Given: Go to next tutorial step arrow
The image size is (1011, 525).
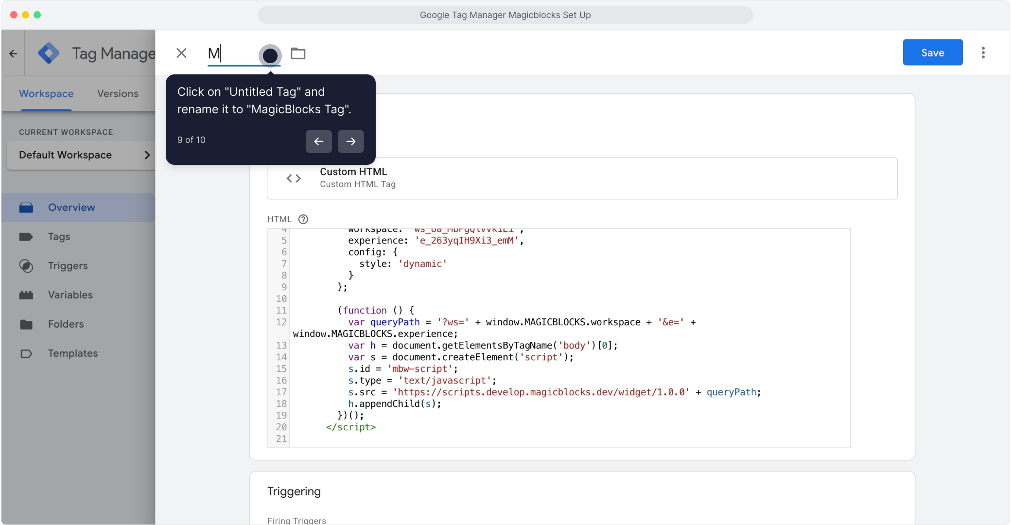Looking at the screenshot, I should tap(350, 141).
